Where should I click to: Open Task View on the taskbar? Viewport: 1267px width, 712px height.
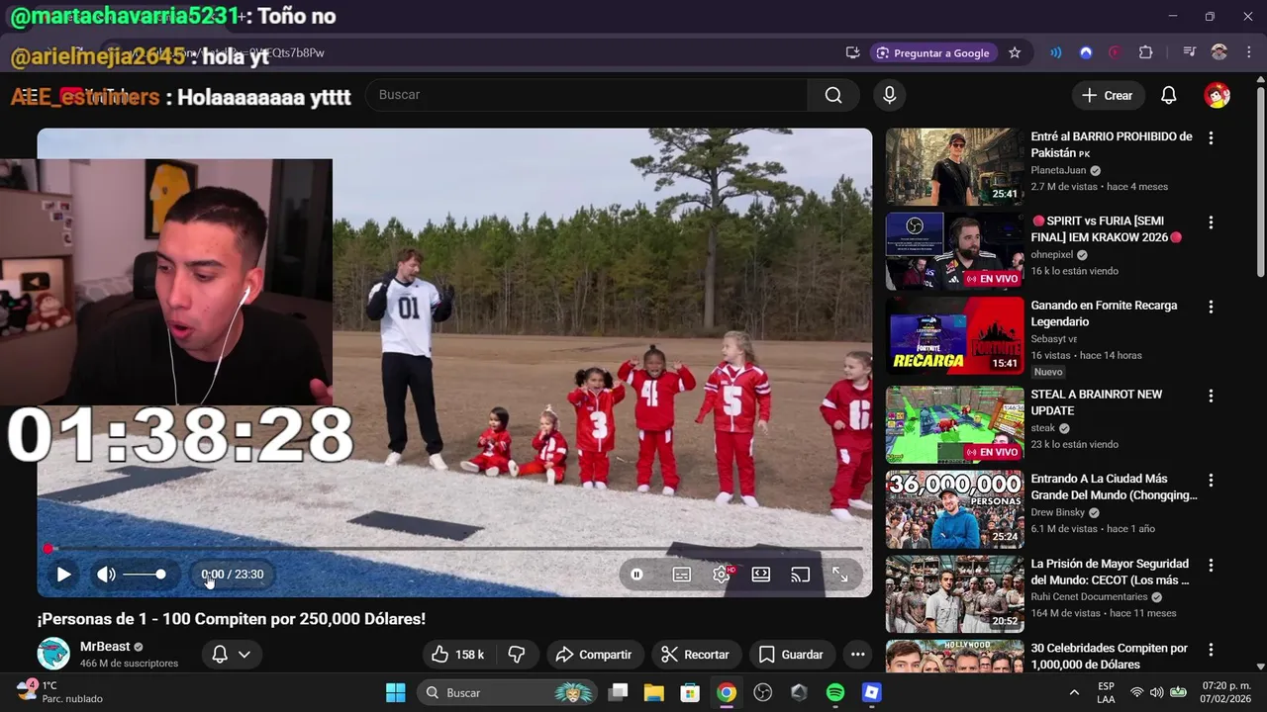point(618,692)
